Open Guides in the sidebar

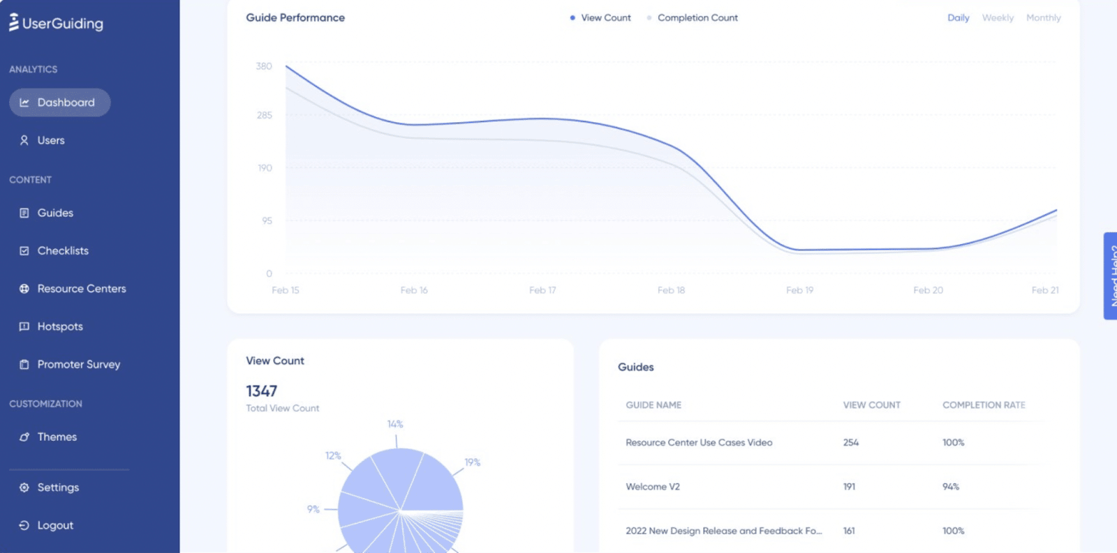point(55,213)
